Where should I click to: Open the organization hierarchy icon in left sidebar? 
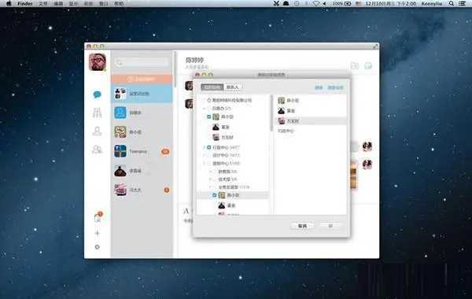coord(97,113)
